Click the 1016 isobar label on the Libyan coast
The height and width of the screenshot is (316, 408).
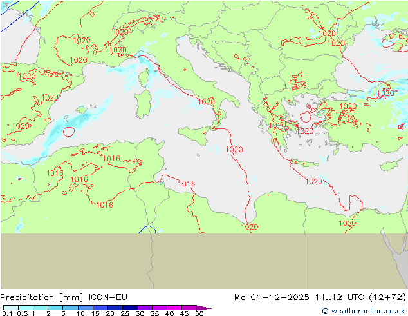tap(187, 184)
